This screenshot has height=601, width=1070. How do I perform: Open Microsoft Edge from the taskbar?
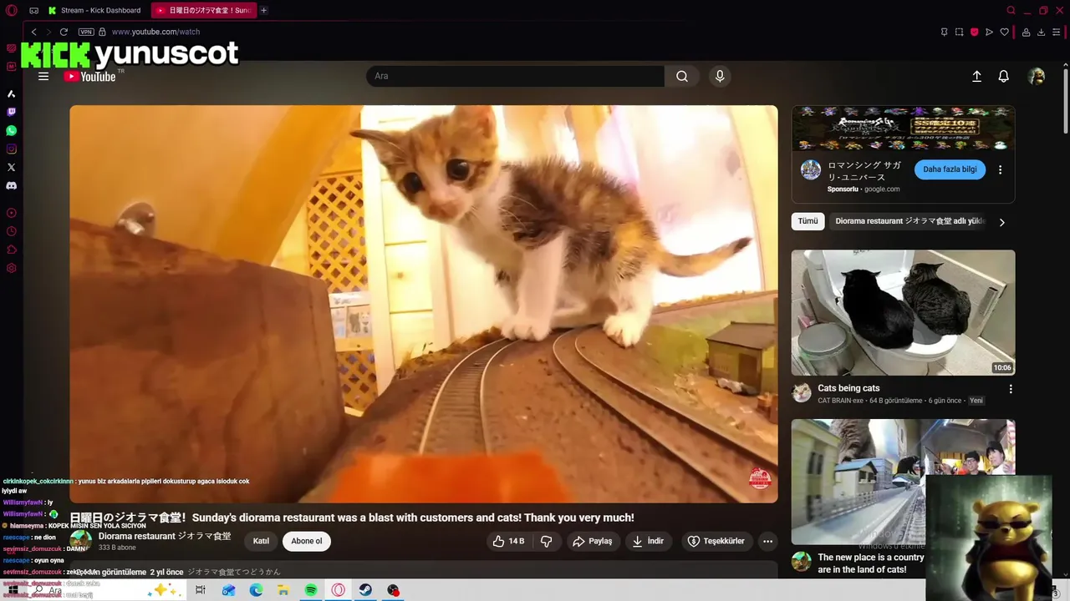tap(256, 590)
